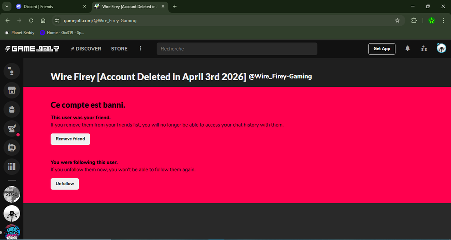Open the Discover page
The width and height of the screenshot is (451, 240).
(86, 49)
